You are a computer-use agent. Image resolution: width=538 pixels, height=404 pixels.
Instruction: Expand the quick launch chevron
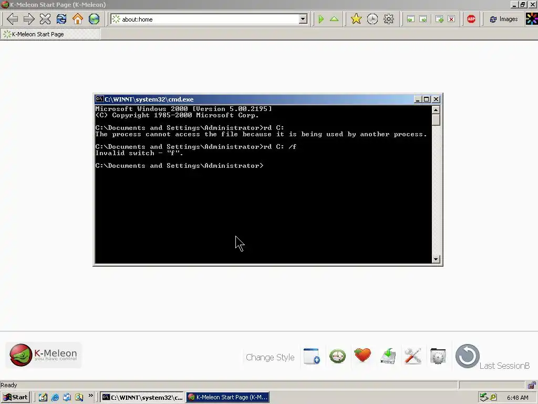click(90, 396)
